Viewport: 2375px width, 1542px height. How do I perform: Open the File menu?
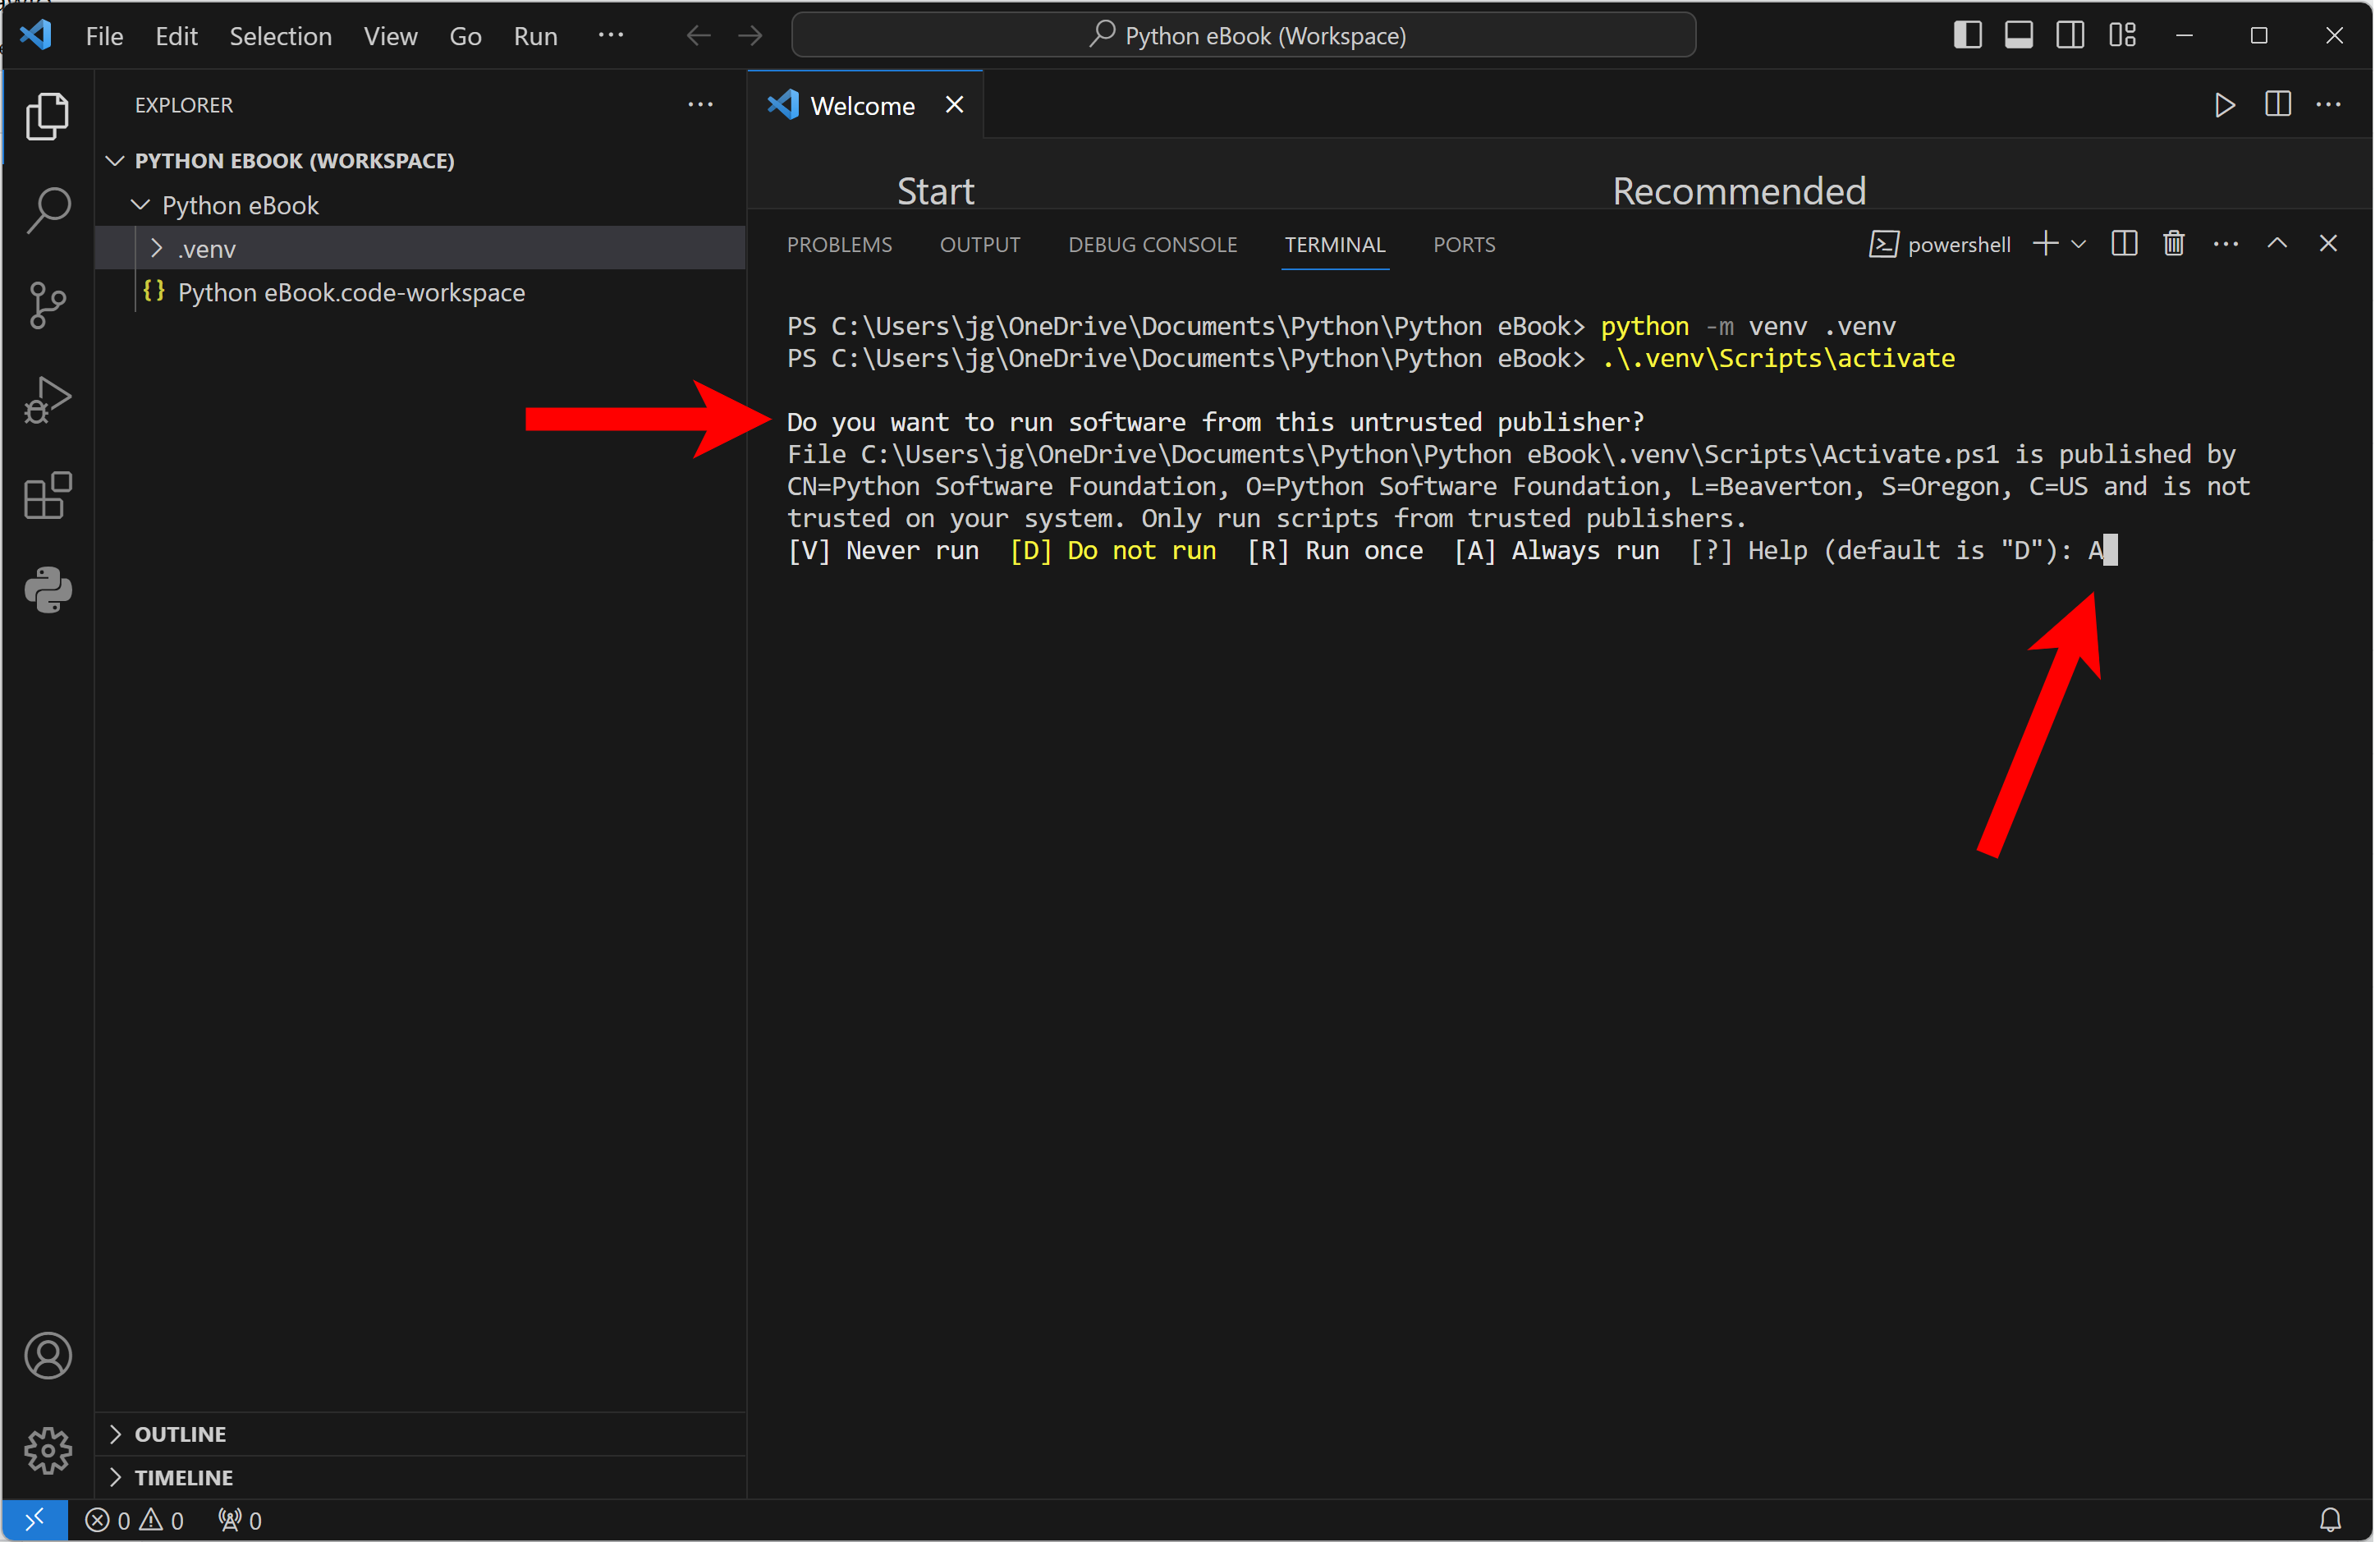[105, 36]
